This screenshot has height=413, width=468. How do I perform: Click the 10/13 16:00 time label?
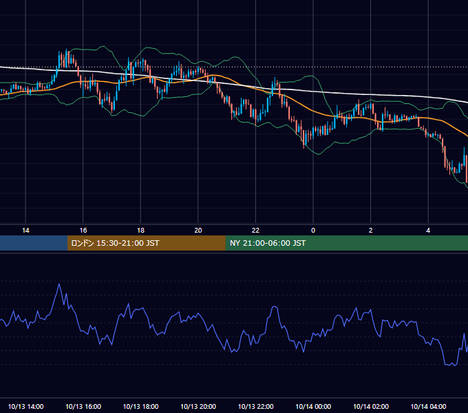pyautogui.click(x=83, y=406)
